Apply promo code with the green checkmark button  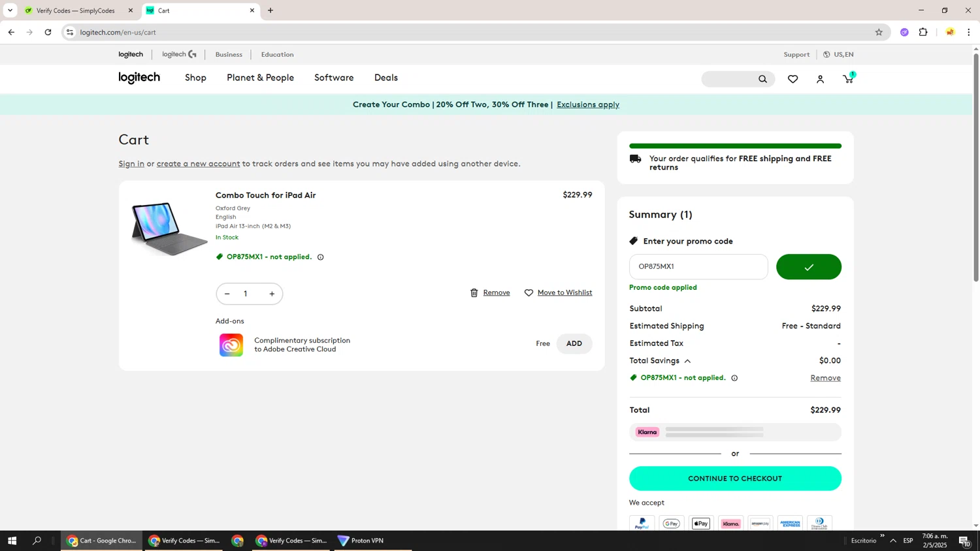[x=808, y=267]
